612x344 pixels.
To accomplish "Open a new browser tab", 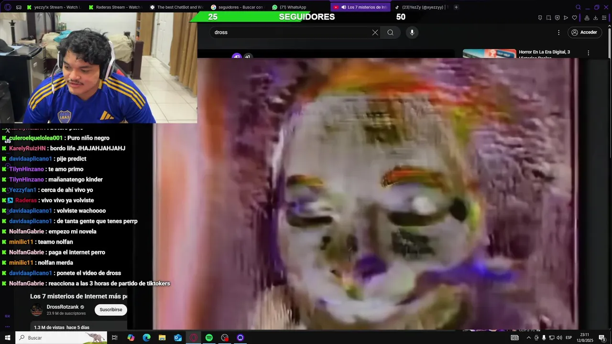I will (x=456, y=7).
